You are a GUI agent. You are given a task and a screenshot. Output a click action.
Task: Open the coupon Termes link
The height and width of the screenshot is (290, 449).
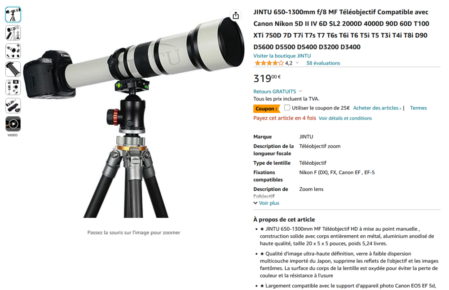[x=418, y=108]
